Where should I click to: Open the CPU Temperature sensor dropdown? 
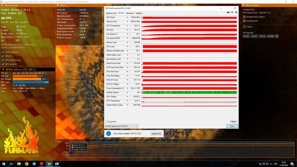(x=127, y=101)
